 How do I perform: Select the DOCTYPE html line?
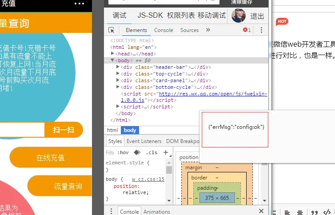coord(132,40)
